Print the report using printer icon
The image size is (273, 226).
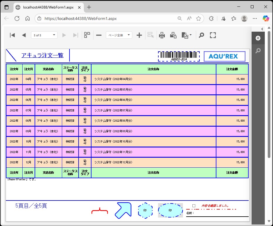(x=162, y=35)
